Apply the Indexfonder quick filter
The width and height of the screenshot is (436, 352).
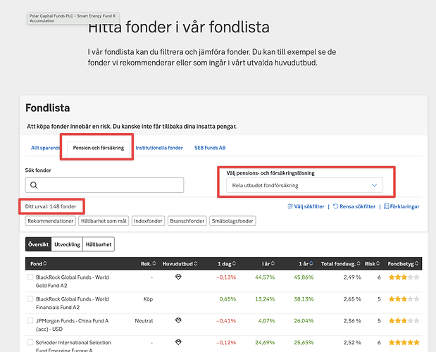click(x=147, y=221)
